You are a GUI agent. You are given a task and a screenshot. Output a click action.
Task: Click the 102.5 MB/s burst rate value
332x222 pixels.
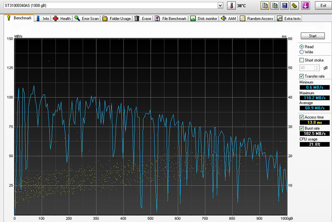tap(315, 133)
